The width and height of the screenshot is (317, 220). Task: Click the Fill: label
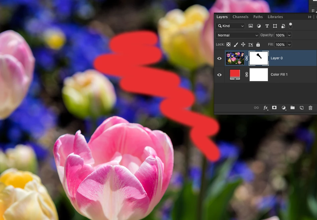pos(271,44)
